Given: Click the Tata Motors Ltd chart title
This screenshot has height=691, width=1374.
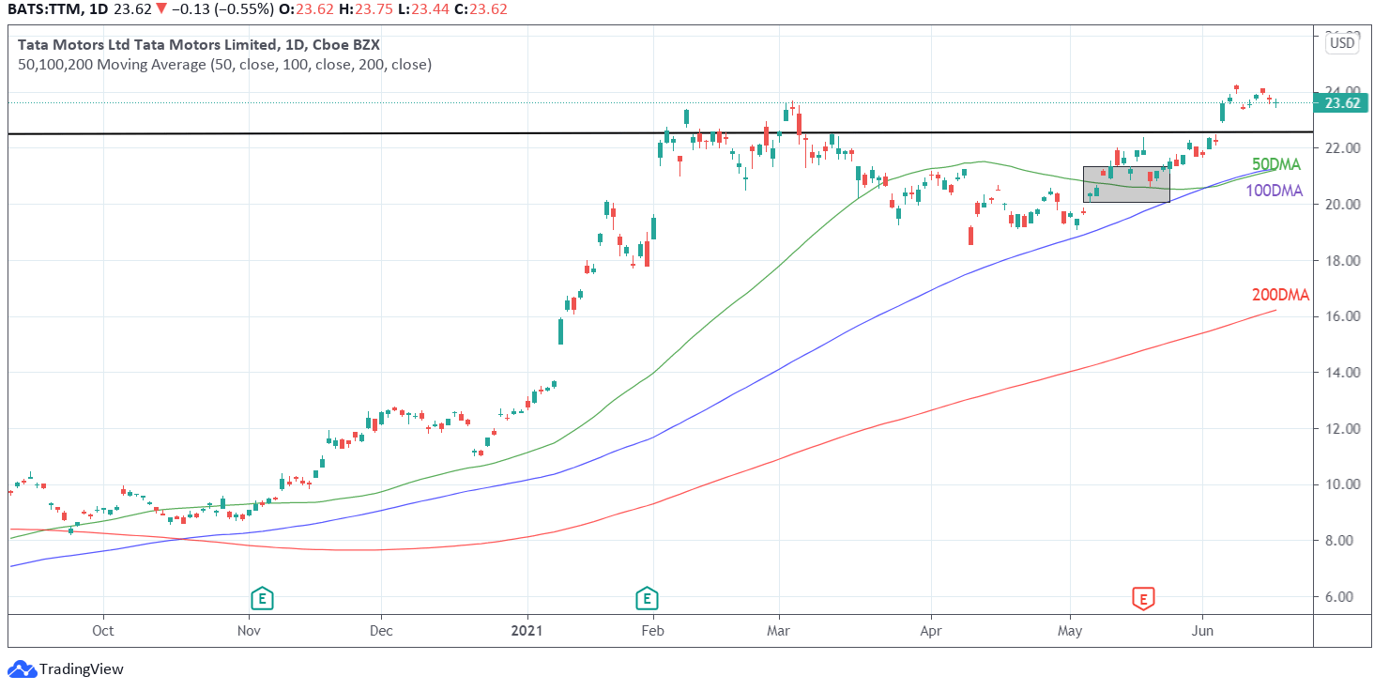Looking at the screenshot, I should point(199,45).
